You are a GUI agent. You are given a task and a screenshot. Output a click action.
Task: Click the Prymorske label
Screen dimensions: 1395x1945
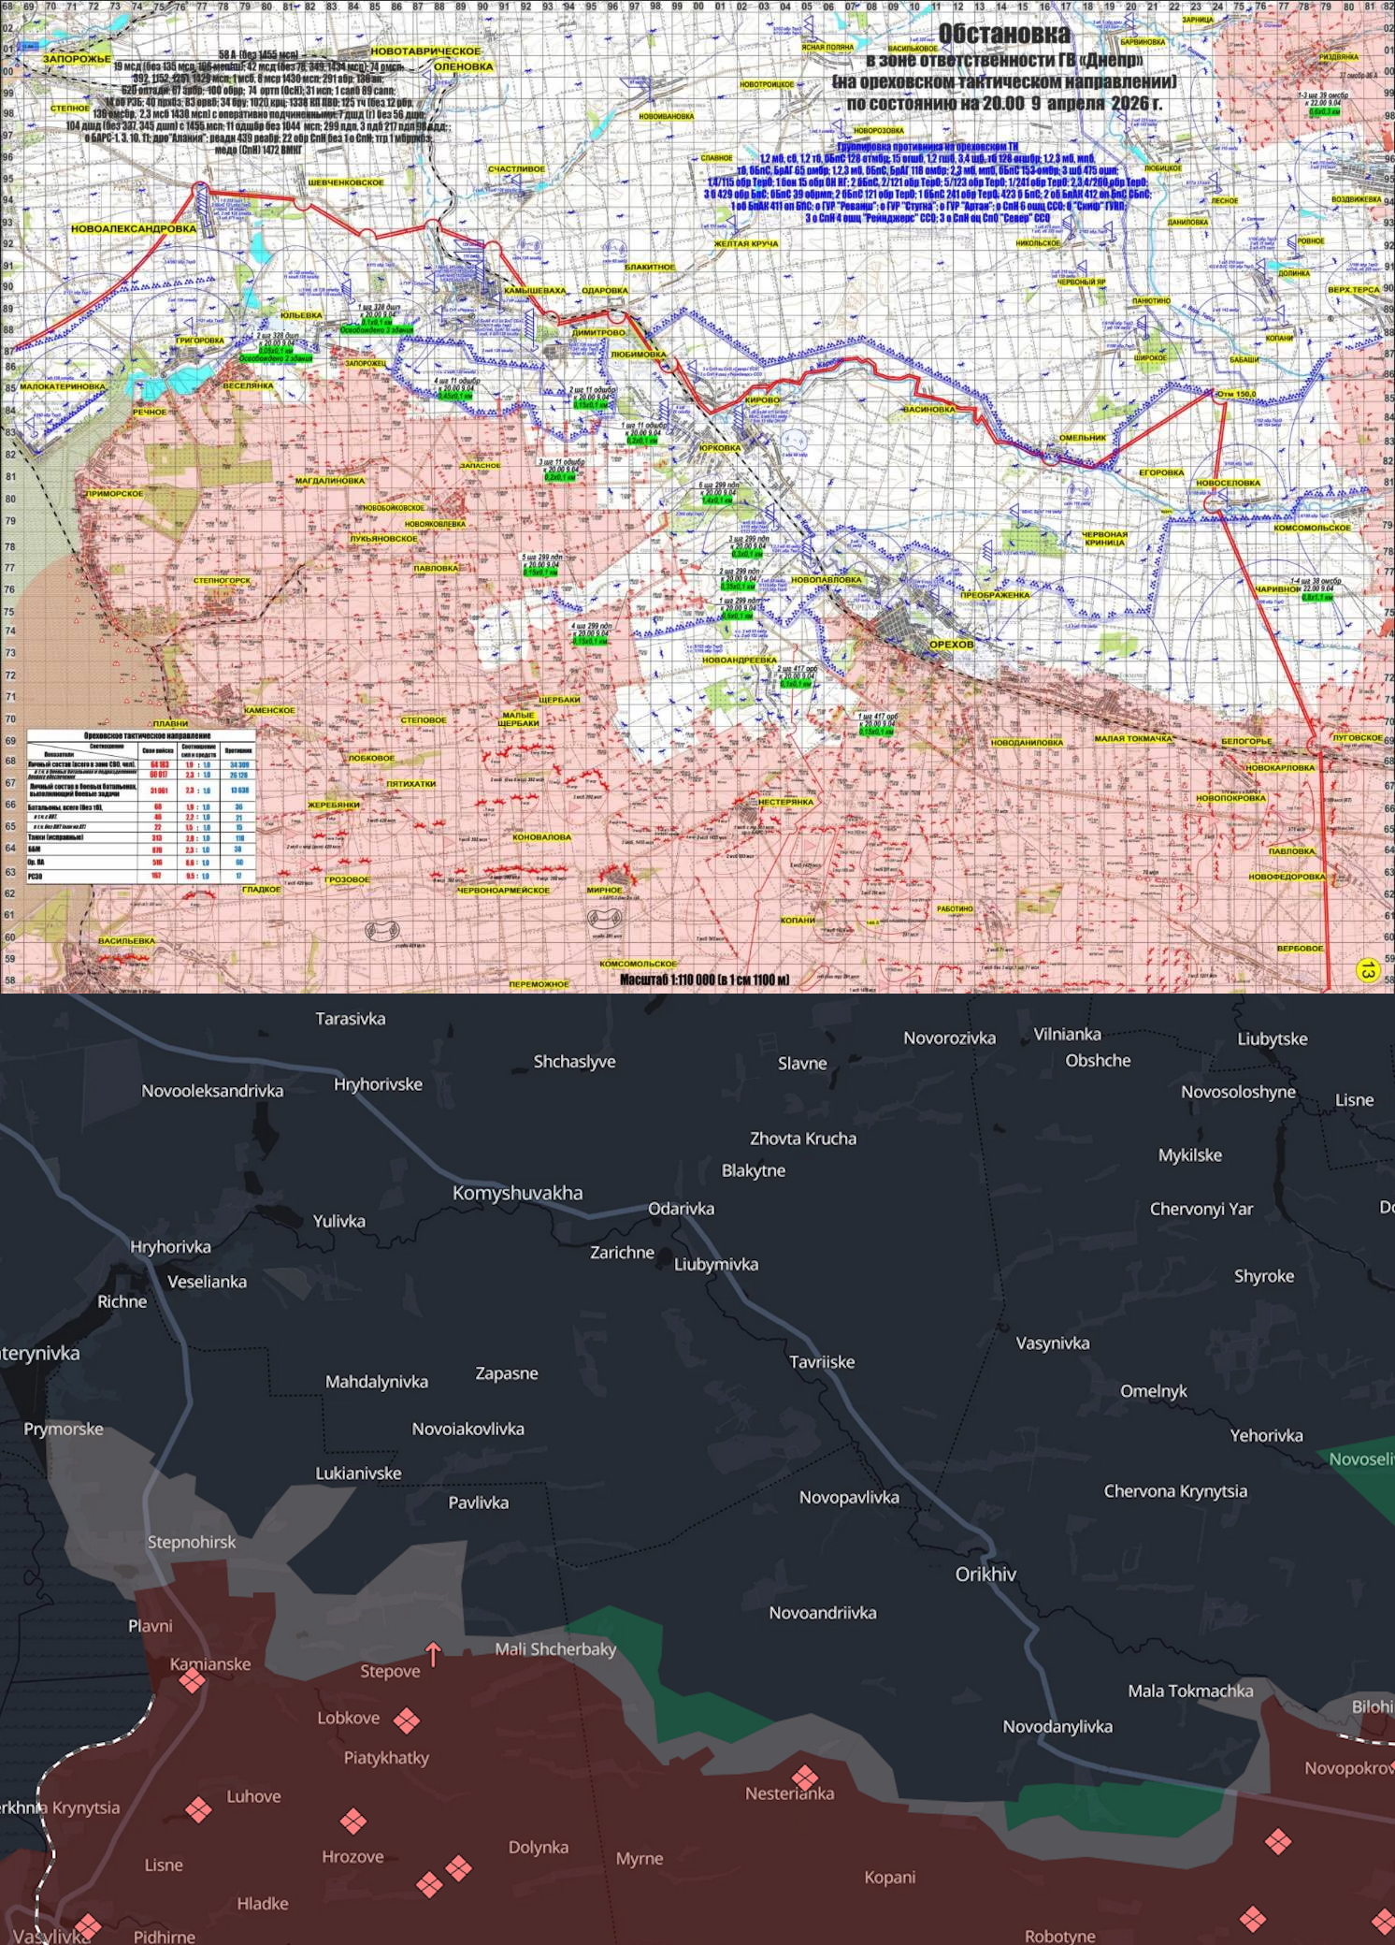click(64, 1430)
